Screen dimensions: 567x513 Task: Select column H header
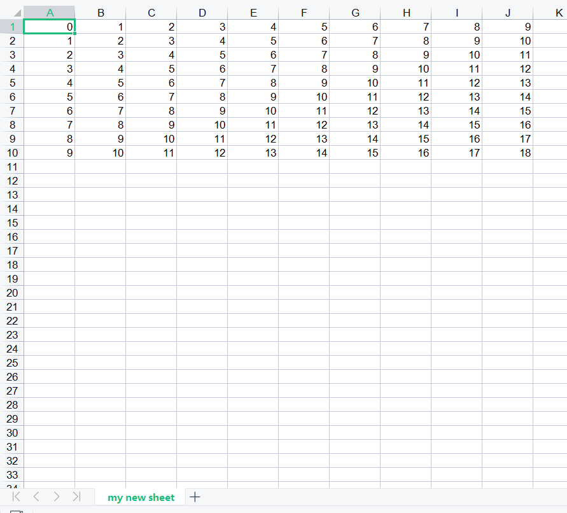click(406, 13)
